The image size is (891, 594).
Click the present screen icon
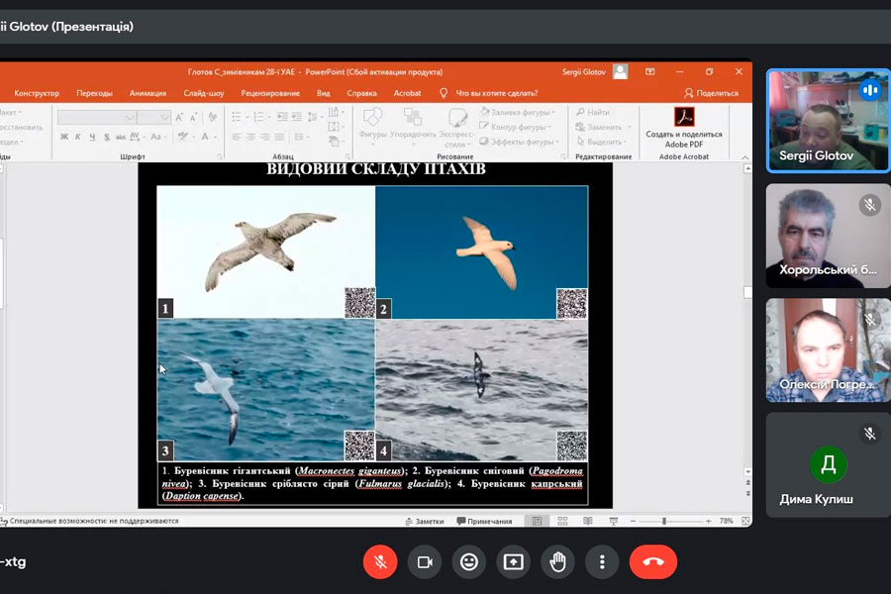click(513, 561)
